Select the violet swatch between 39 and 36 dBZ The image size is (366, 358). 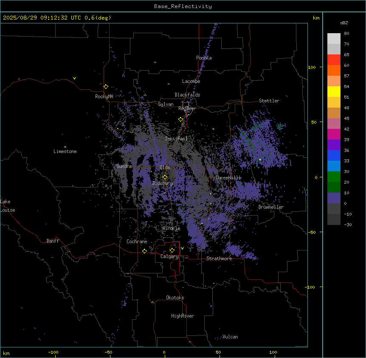334,145
